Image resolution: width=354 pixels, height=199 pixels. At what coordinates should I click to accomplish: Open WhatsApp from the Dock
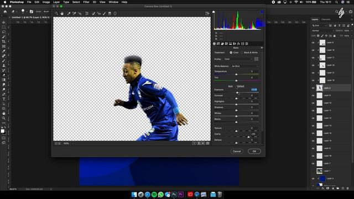[x=161, y=194]
